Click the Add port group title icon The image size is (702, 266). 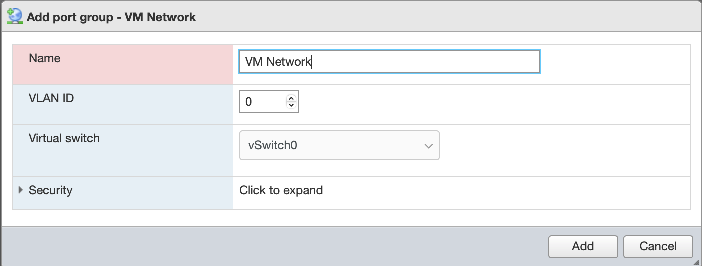coord(14,17)
